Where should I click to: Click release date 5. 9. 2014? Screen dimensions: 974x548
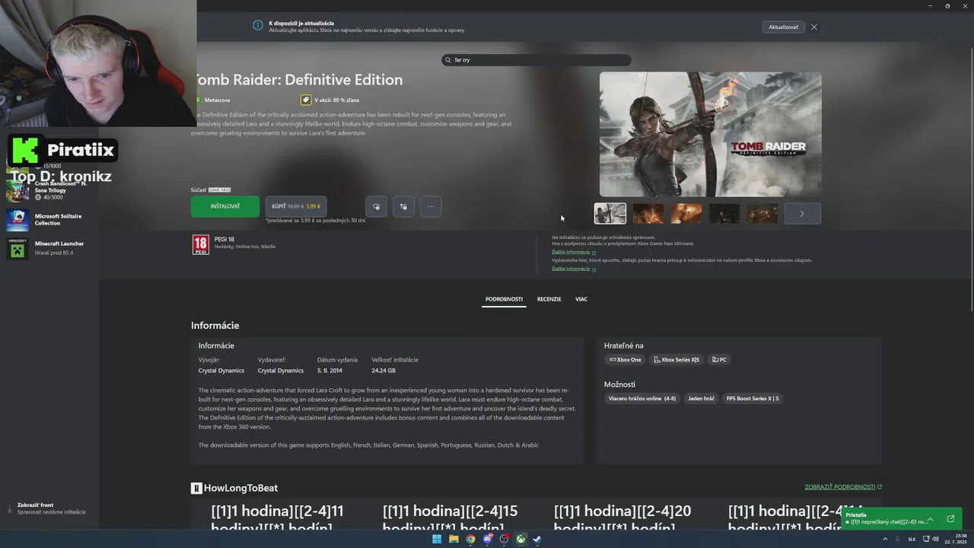pyautogui.click(x=330, y=371)
